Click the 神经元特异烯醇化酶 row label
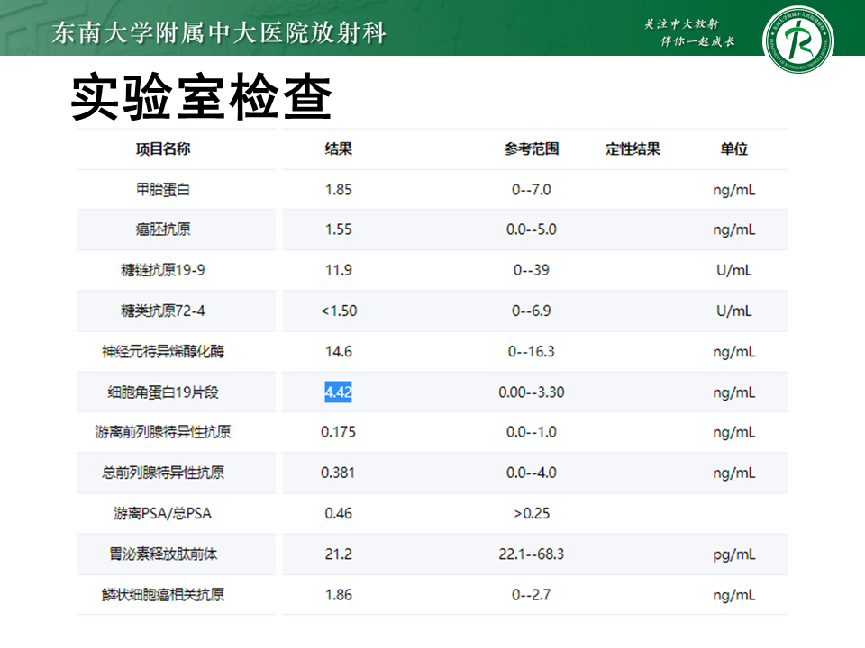This screenshot has height=648, width=865. click(x=166, y=349)
